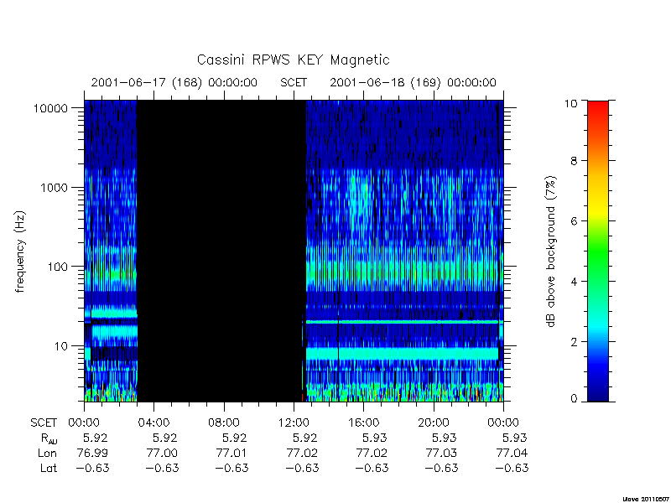This screenshot has width=671, height=503.
Task: Click the longitude value '77.00'
Action: tap(162, 453)
